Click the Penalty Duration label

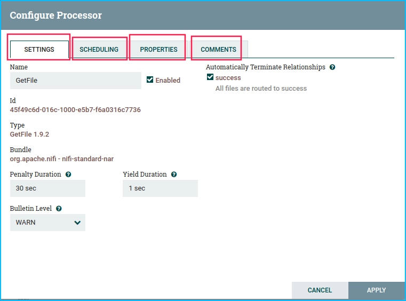(35, 175)
